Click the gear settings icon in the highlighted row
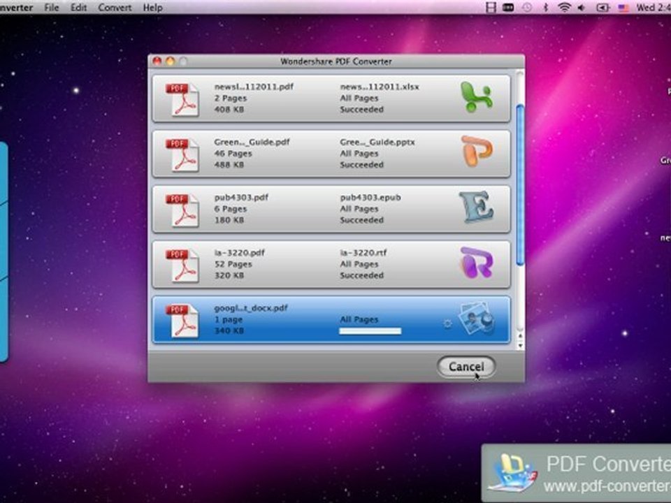Viewport: 671px width, 503px height. pyautogui.click(x=447, y=323)
